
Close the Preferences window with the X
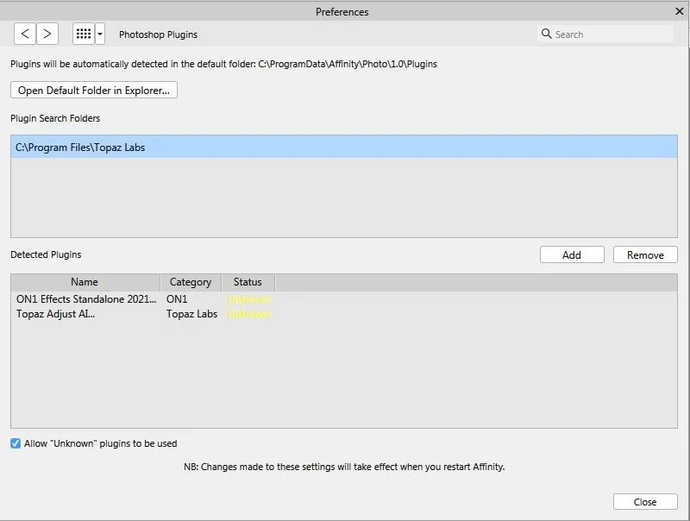pos(681,11)
